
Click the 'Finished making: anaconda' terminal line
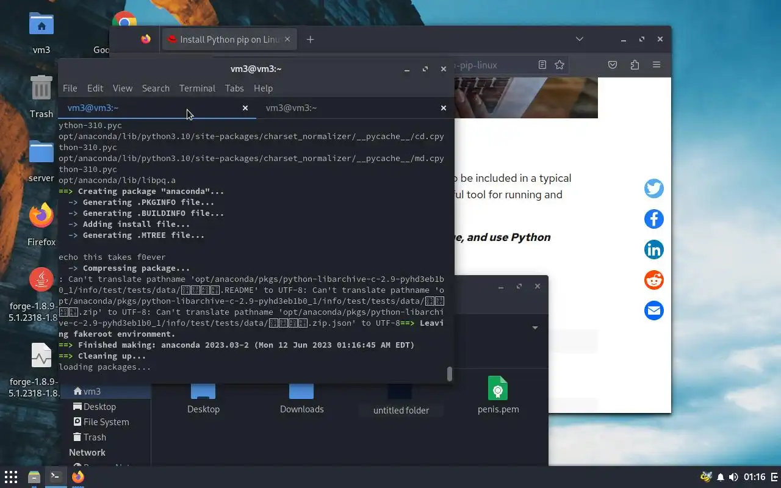237,345
